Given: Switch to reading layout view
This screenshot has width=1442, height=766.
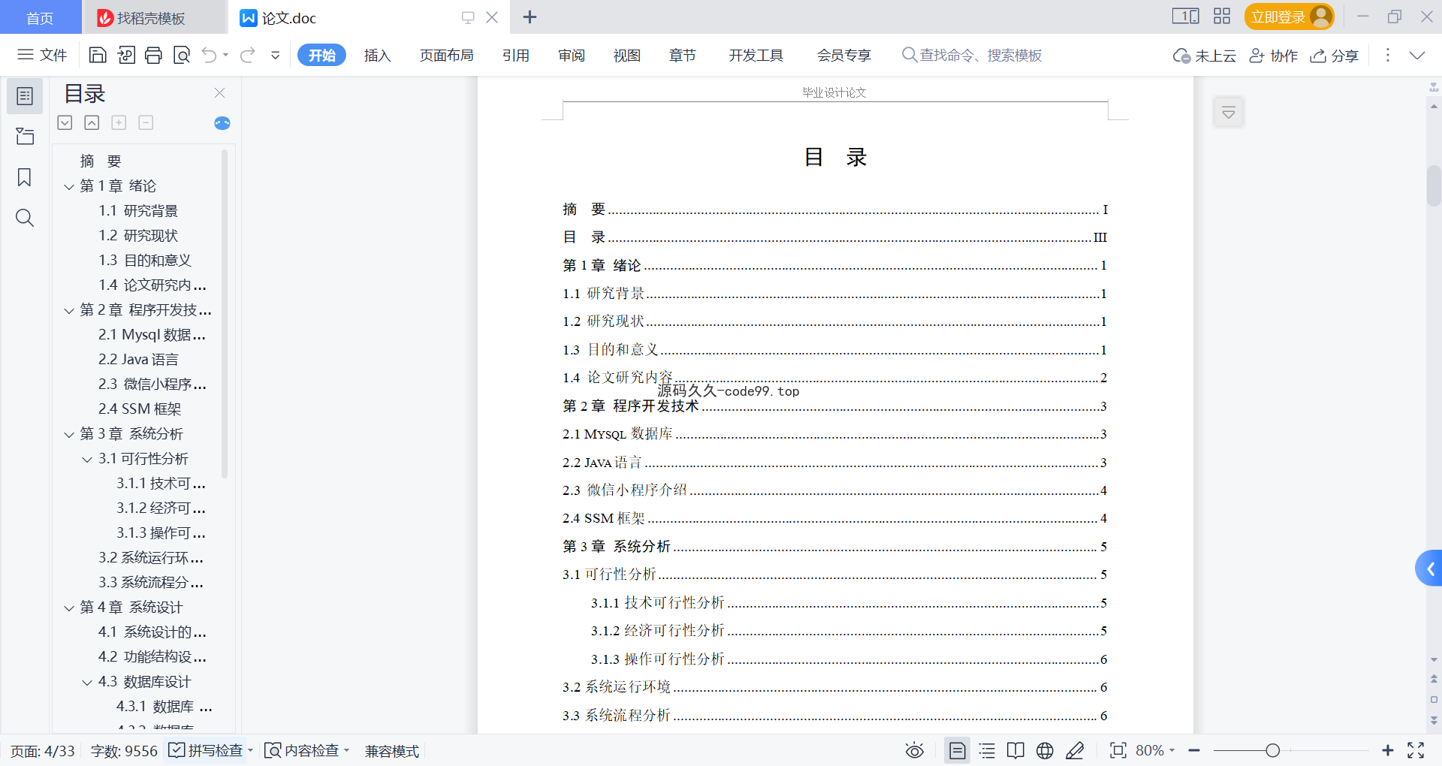Looking at the screenshot, I should coord(1015,750).
